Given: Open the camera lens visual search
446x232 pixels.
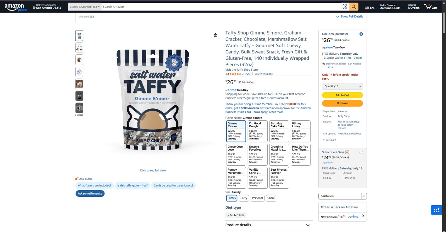Looking at the screenshot, I should 345,7.
